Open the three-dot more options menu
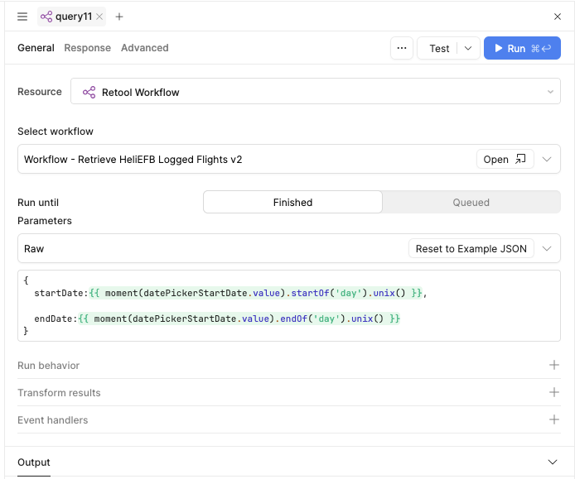Viewport: 575px width, 479px height. 402,49
